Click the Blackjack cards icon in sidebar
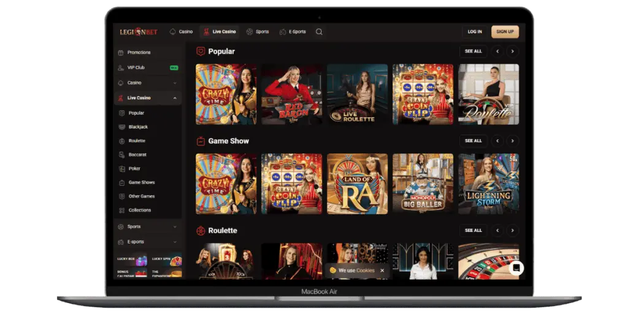Viewport: 628px width, 314px height. (x=122, y=127)
